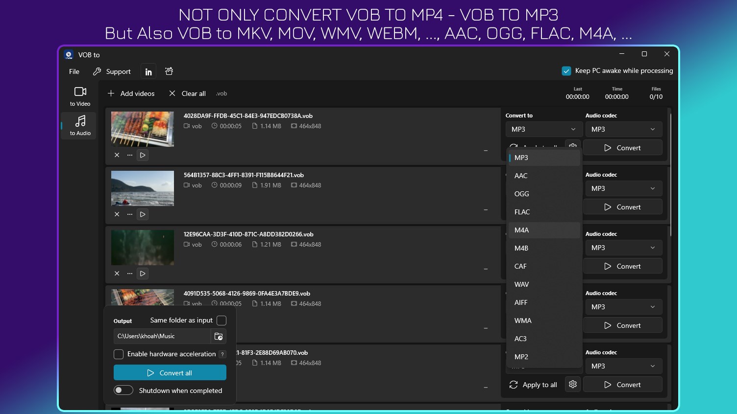The height and width of the screenshot is (414, 737).
Task: Remove 564B1357 video using its X icon
Action: click(x=117, y=214)
